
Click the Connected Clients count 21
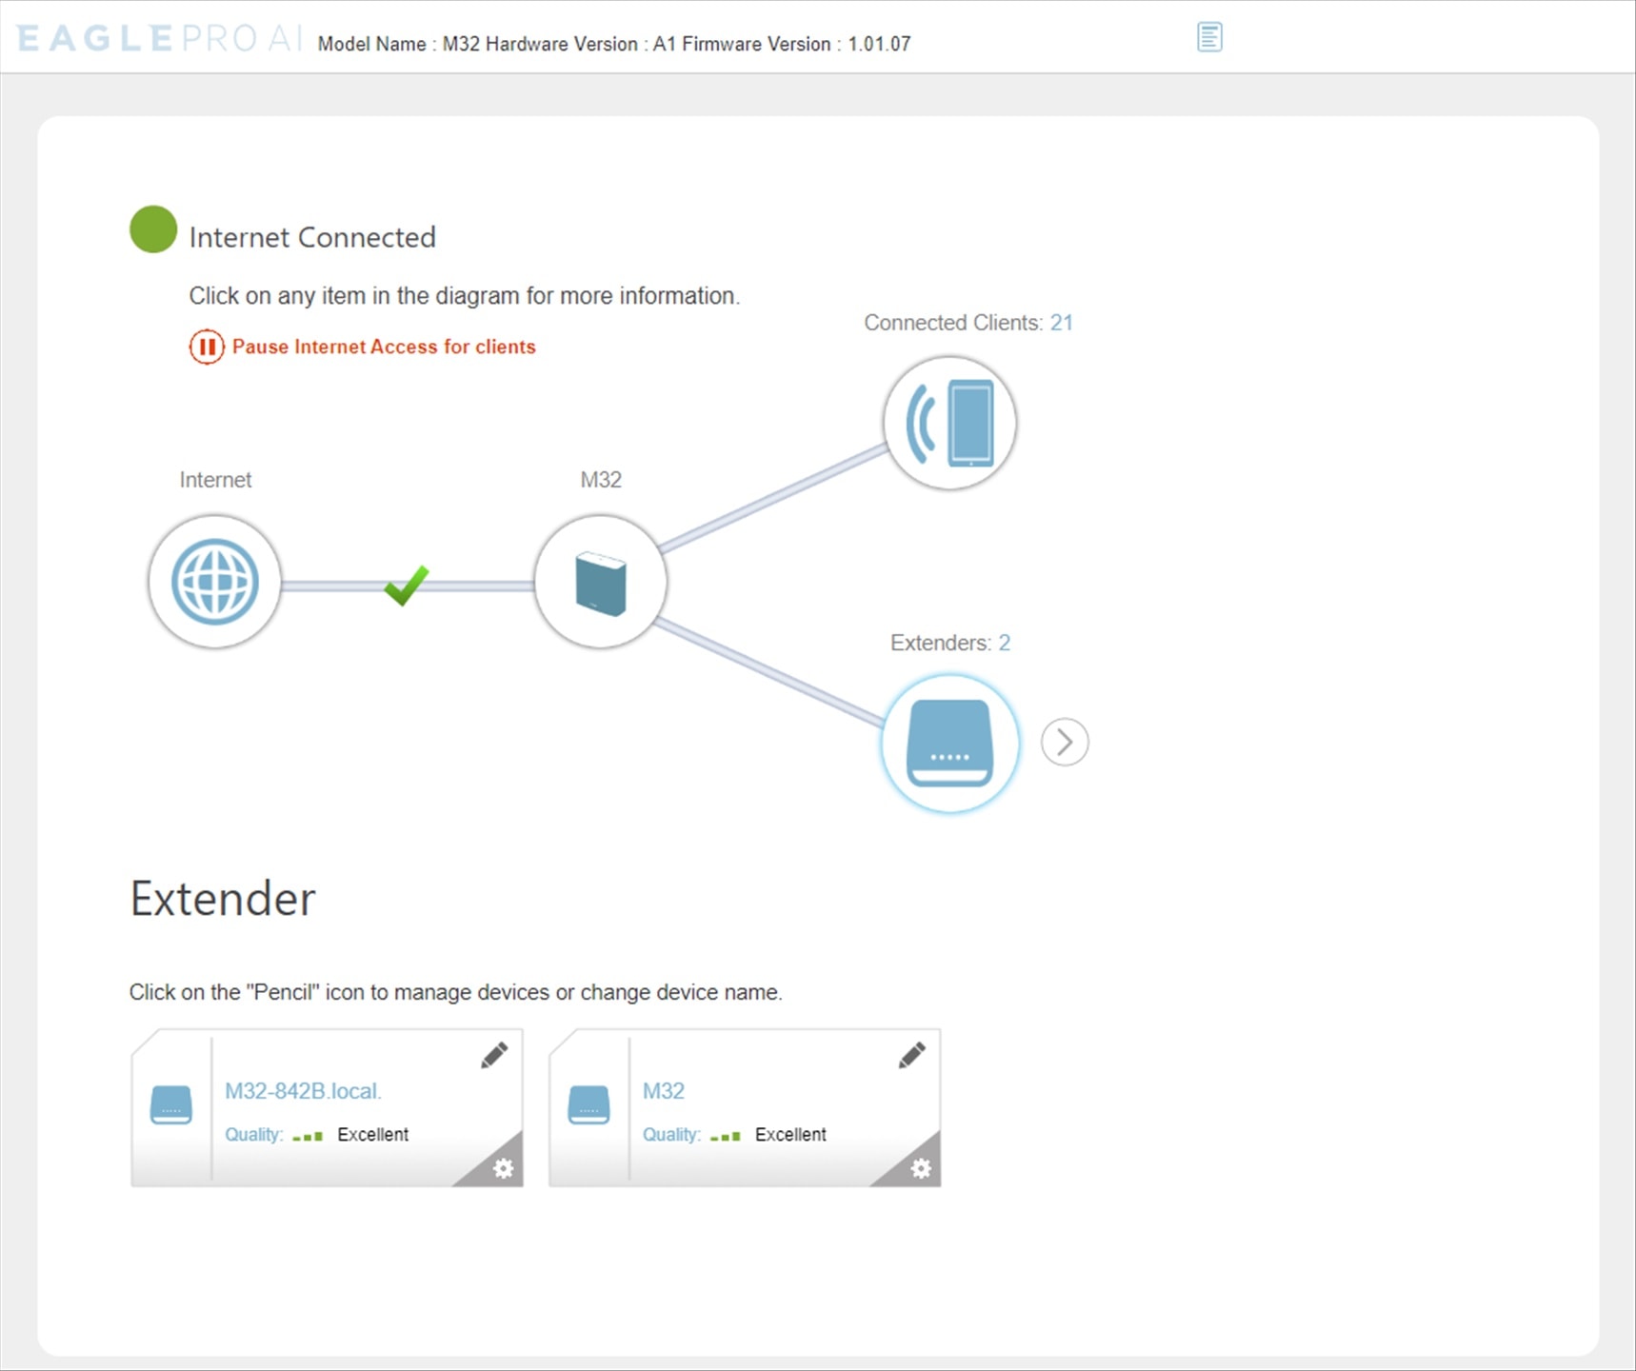[x=1062, y=323]
